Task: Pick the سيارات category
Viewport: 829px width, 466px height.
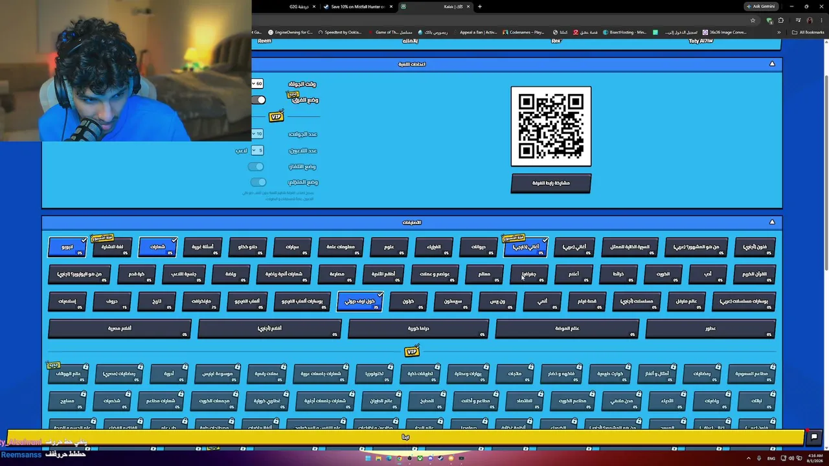Action: click(x=292, y=247)
